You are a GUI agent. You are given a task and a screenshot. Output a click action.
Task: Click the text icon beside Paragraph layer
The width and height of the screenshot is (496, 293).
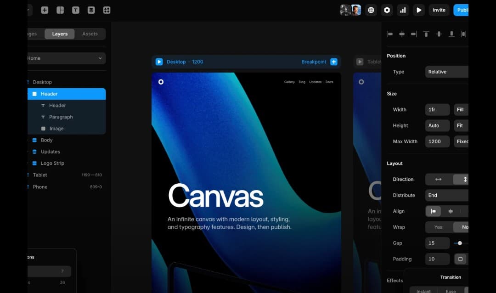43,117
